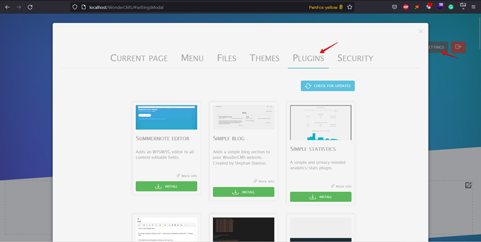This screenshot has width=481, height=242.
Task: Open the Files tab
Action: [x=226, y=58]
